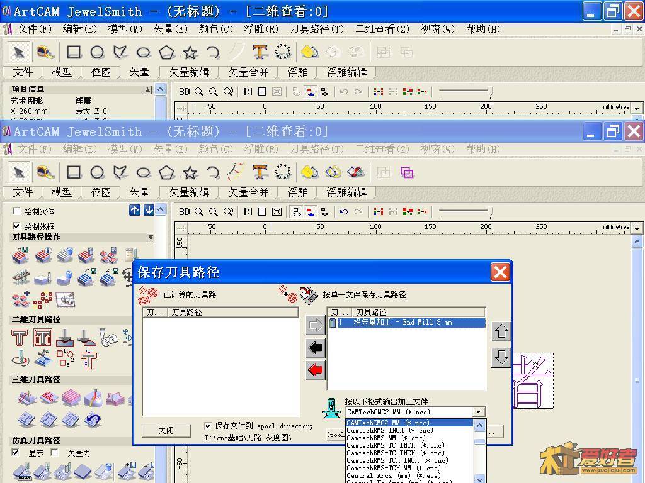Click the front window vertical scrollbar up arrow
The image size is (645, 483).
pyautogui.click(x=637, y=241)
